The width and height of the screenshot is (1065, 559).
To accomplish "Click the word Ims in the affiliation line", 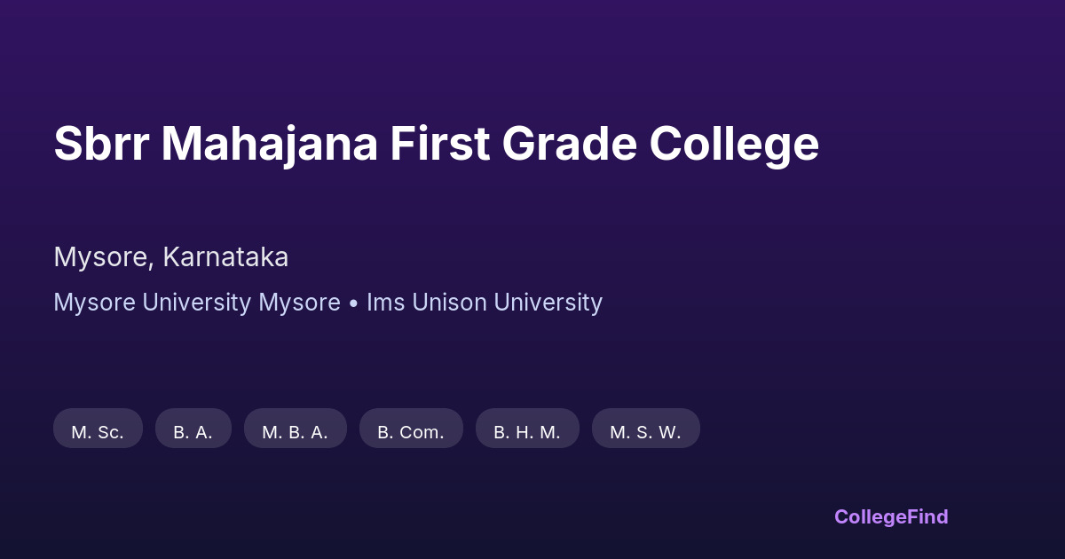I will (x=383, y=303).
